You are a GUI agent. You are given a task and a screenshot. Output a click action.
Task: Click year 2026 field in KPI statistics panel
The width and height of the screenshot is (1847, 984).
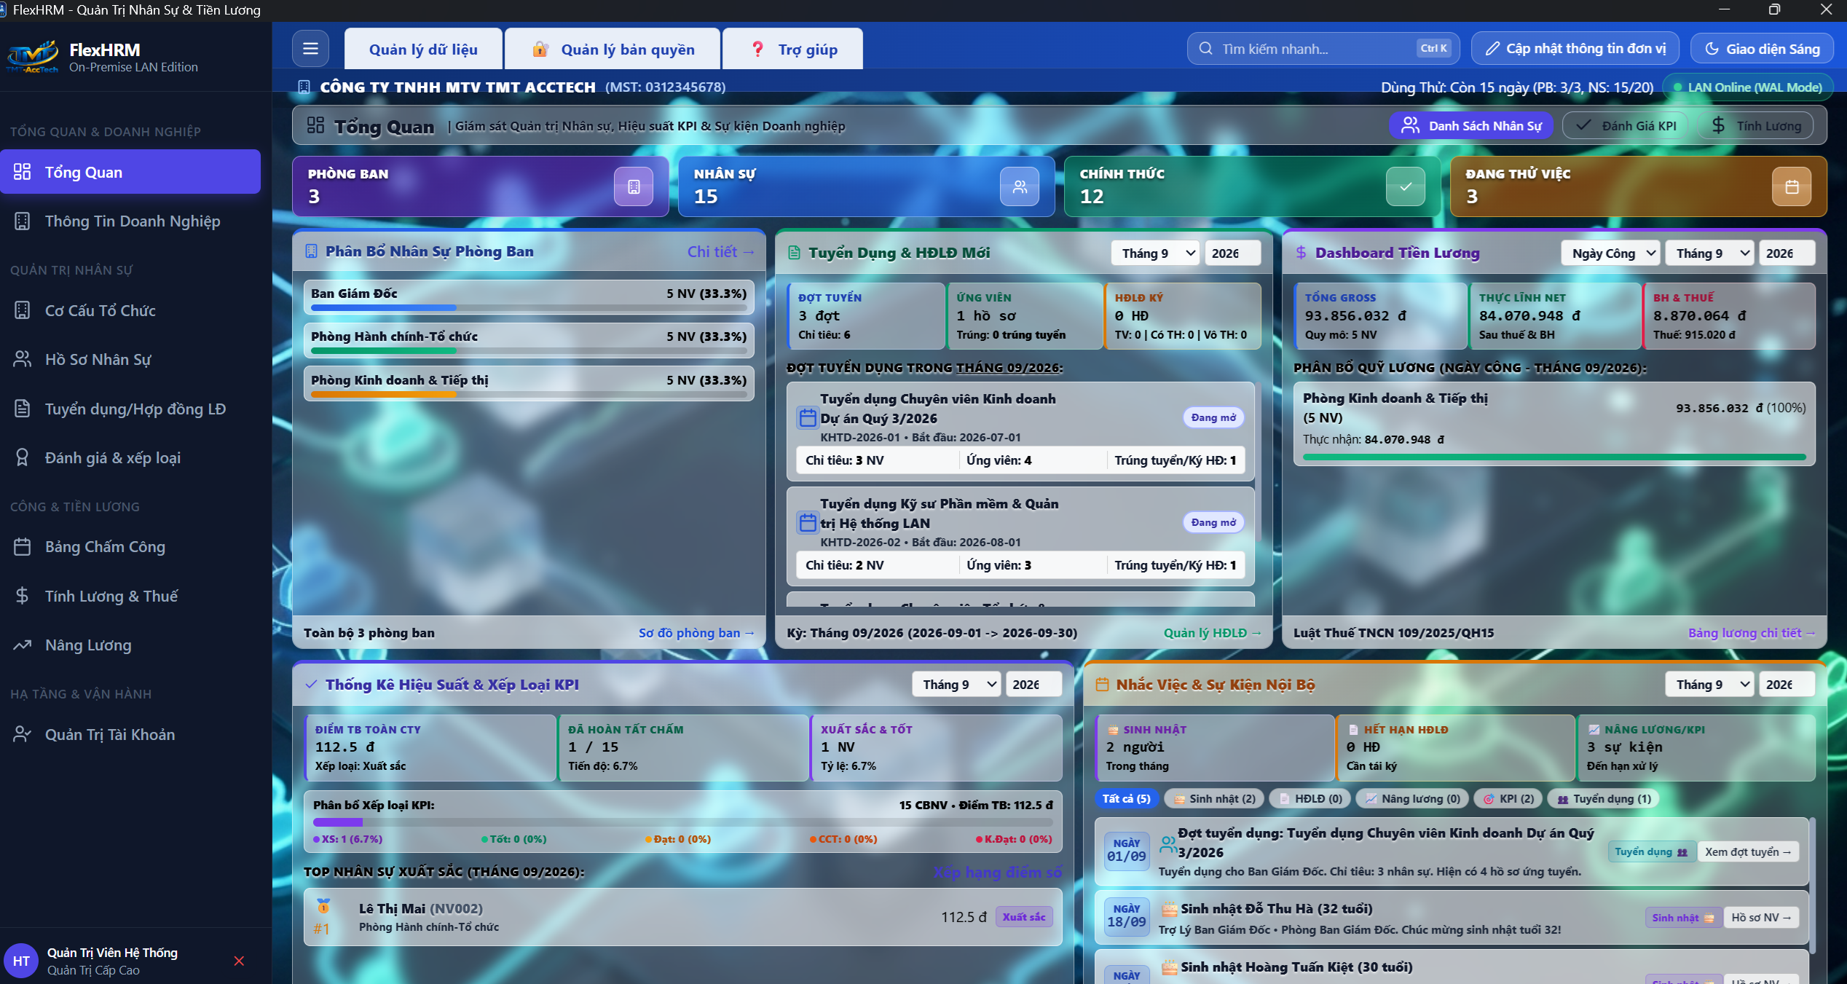1033,685
